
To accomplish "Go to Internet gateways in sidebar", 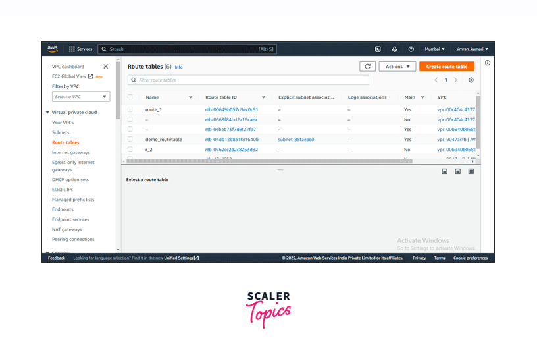I will click(x=71, y=152).
